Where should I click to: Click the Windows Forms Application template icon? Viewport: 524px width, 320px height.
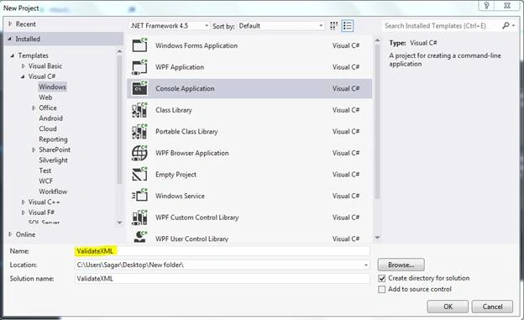(139, 45)
